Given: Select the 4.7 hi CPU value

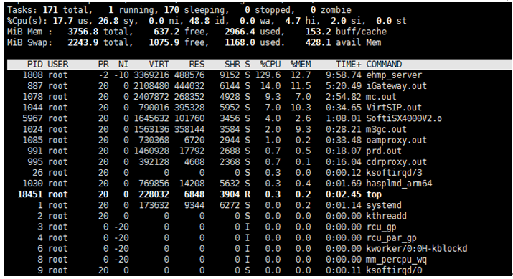Looking at the screenshot, I should click(293, 21).
